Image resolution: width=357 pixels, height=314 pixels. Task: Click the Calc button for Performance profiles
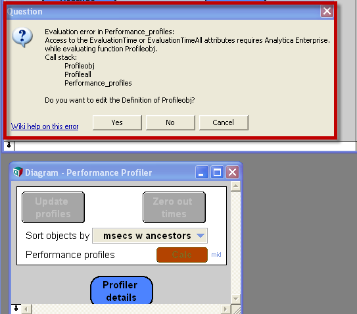(x=182, y=255)
